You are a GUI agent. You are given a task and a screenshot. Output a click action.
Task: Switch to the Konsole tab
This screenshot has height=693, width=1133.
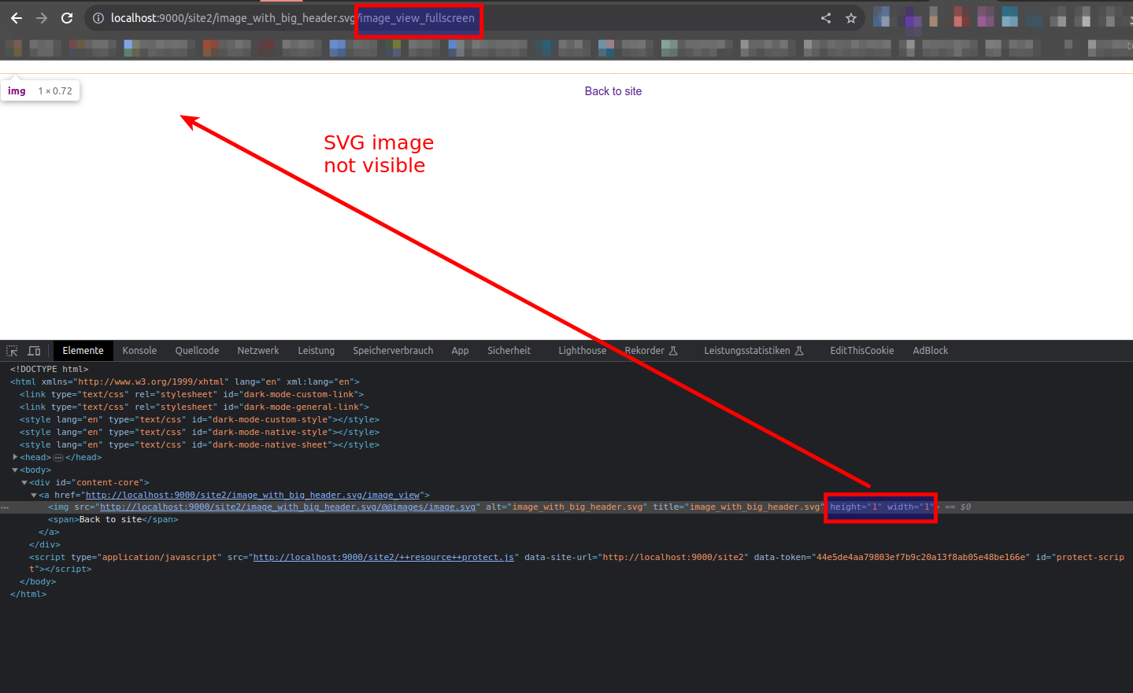pyautogui.click(x=139, y=350)
